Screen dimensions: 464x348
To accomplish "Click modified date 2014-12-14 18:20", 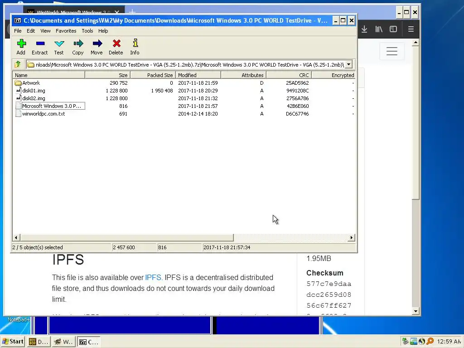I will click(x=198, y=114).
